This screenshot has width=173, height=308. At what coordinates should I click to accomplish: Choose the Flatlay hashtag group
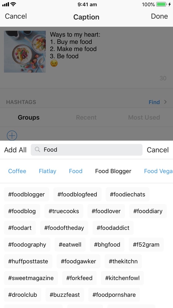47,171
